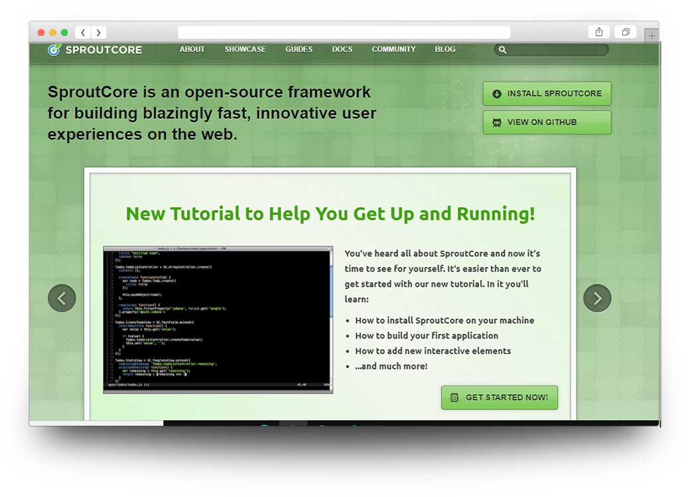Open the browser tabs overview icon
The width and height of the screenshot is (688, 497).
(626, 32)
